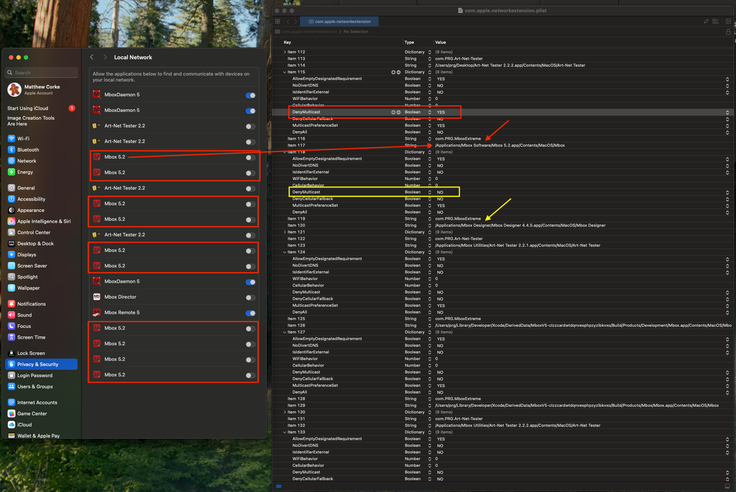Remove the selected DenyMulticast row with minus

pyautogui.click(x=399, y=112)
